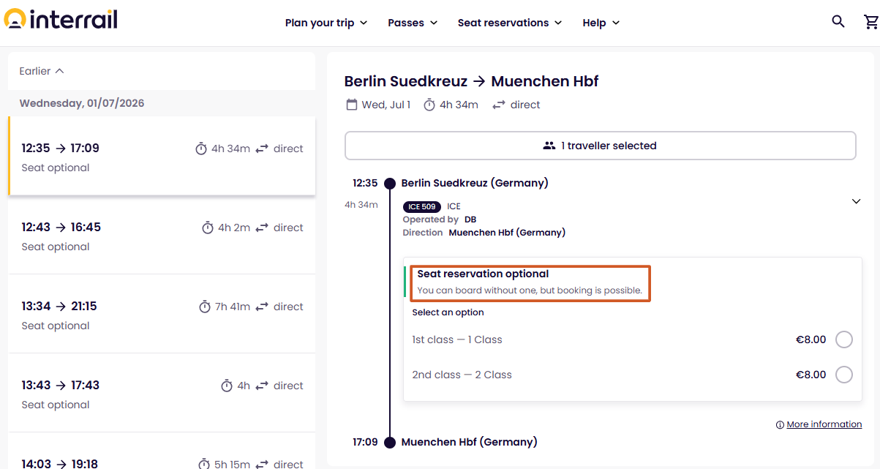Image resolution: width=880 pixels, height=469 pixels.
Task: Click the travellers icon in selector
Action: tap(549, 146)
